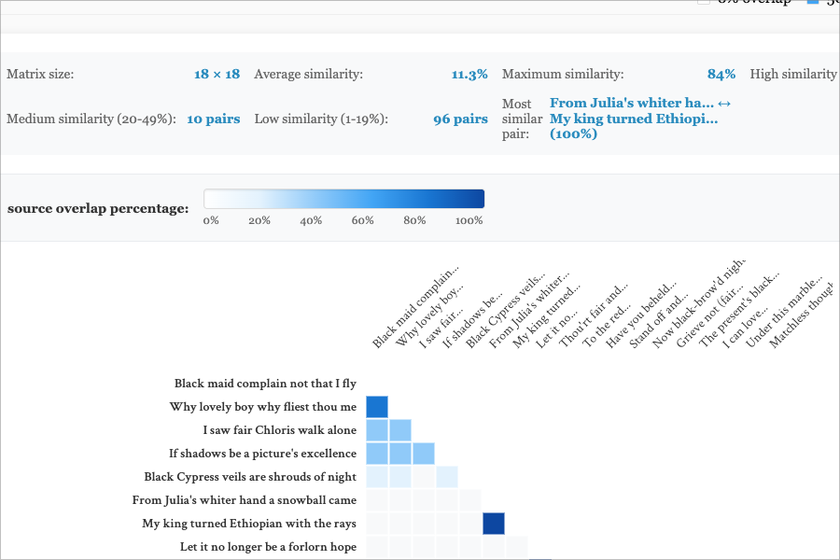Open the From Julia's whiter ha... most similar pair link
The height and width of the screenshot is (560, 840).
[632, 103]
